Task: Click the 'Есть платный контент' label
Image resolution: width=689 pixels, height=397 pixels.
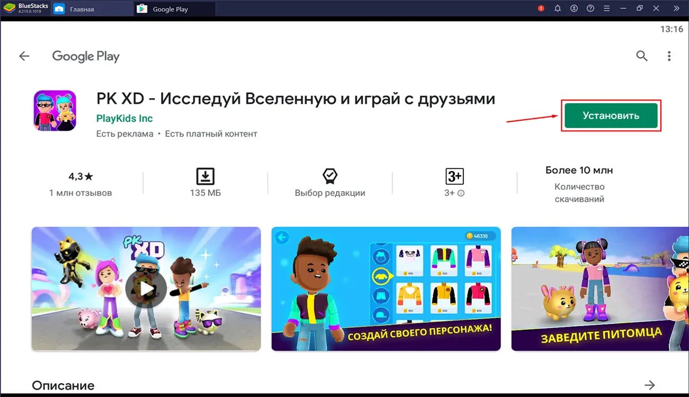Action: click(211, 134)
